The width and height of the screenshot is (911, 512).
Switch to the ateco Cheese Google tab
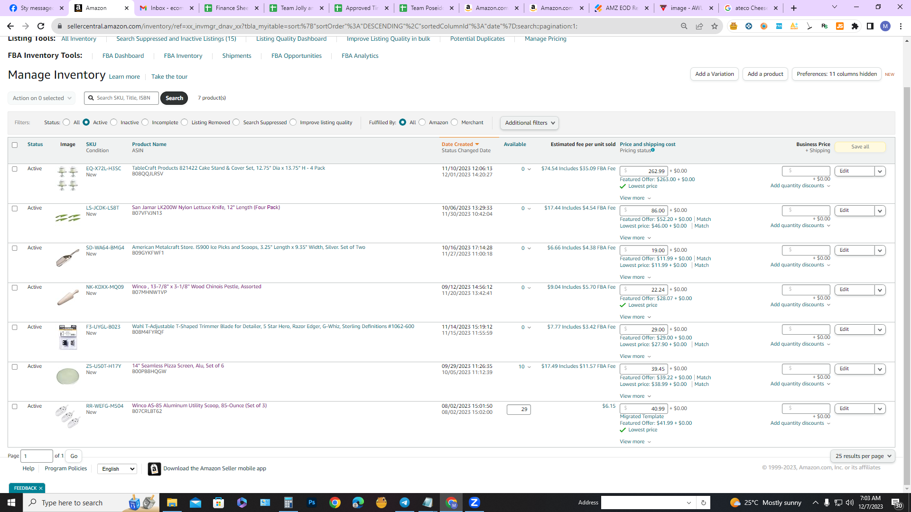tap(752, 8)
